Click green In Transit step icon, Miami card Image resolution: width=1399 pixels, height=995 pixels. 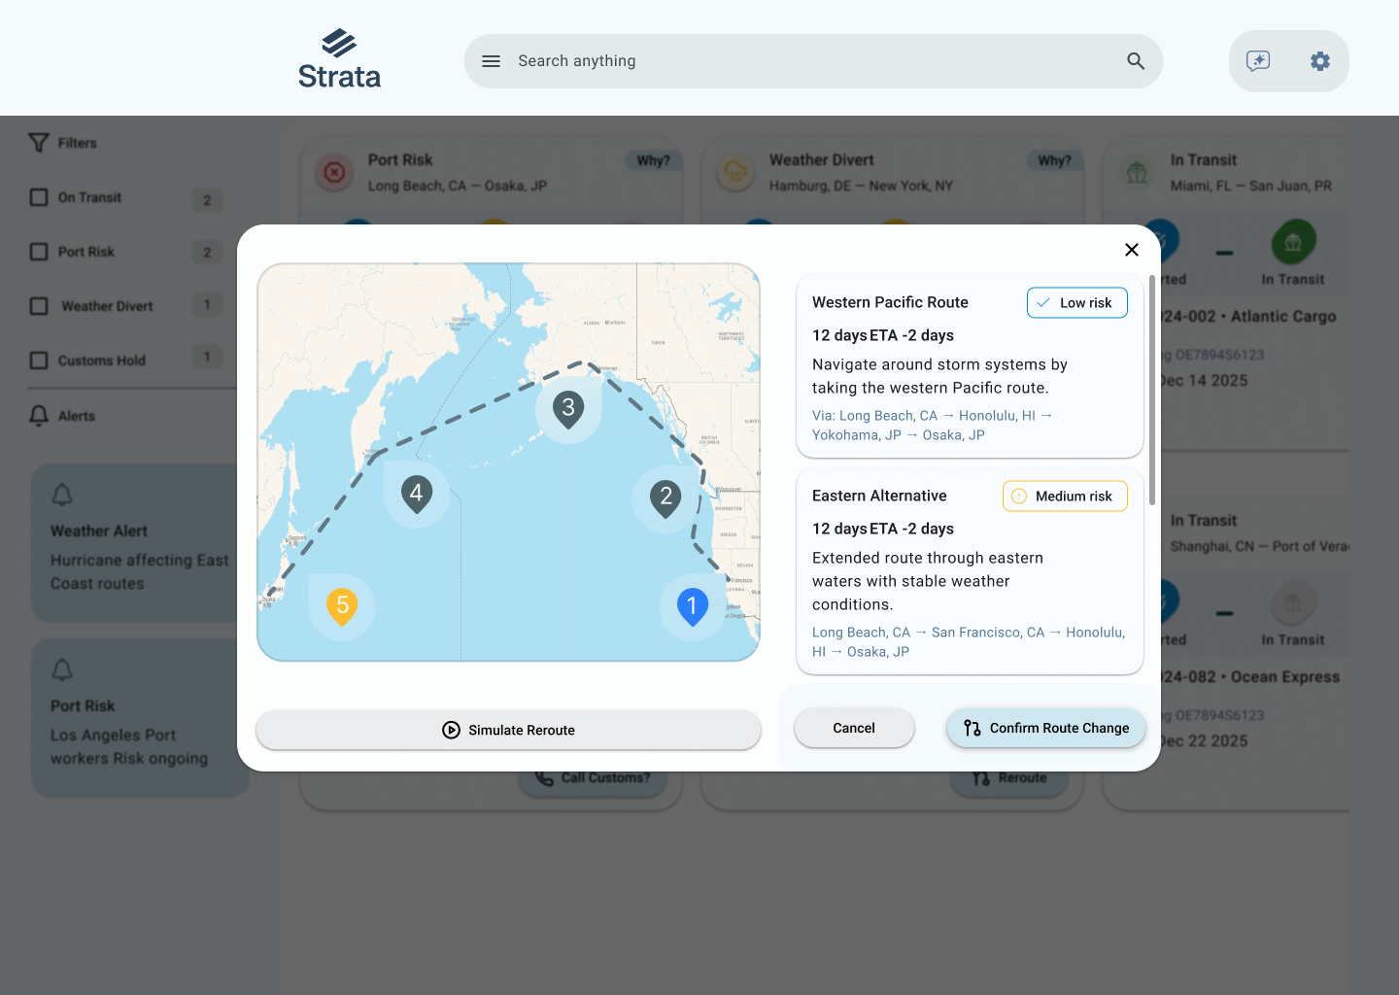coord(1293,242)
